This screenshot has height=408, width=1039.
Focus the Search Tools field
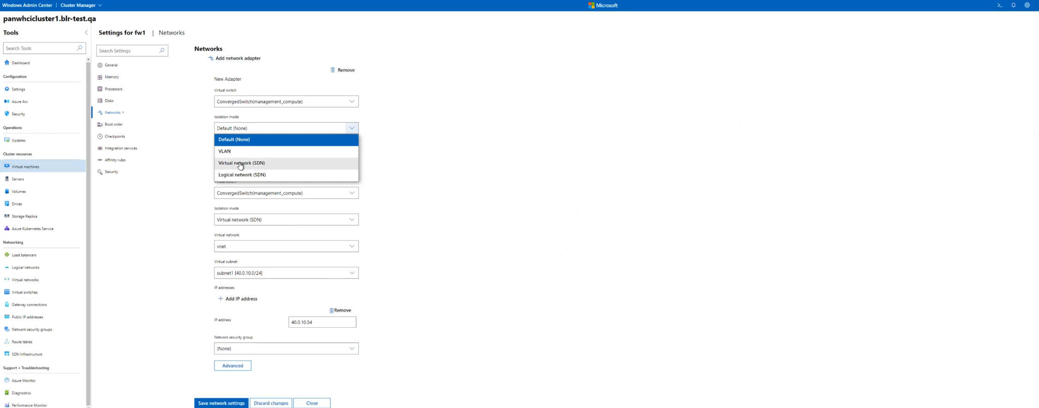tap(44, 48)
